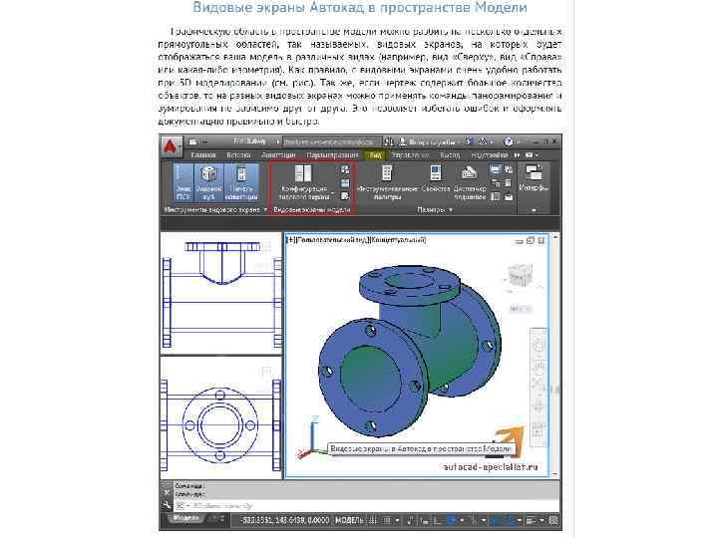Click bottom-left small Palettes panel icon
Image resolution: width=718 pixels, height=538 pixels.
pos(495,196)
